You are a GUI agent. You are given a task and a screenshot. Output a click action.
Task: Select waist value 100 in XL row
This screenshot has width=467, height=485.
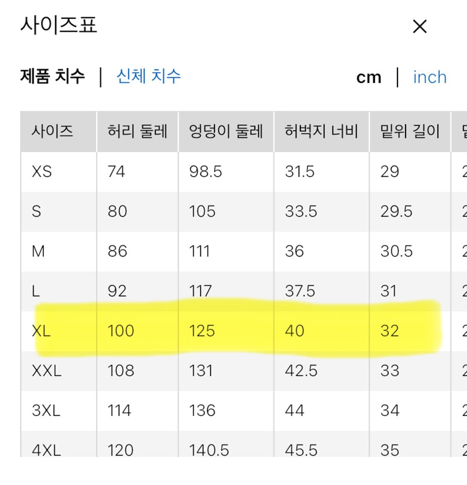tap(120, 331)
